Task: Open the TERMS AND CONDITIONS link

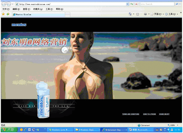Action: pyautogui.click(x=131, y=114)
